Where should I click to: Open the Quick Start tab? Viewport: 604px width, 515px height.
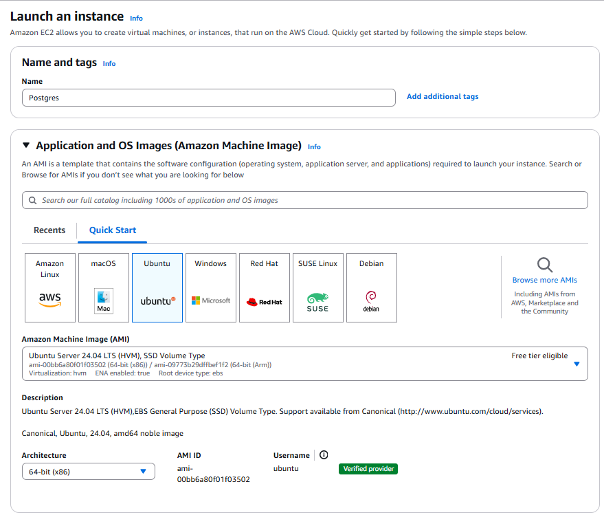[111, 230]
